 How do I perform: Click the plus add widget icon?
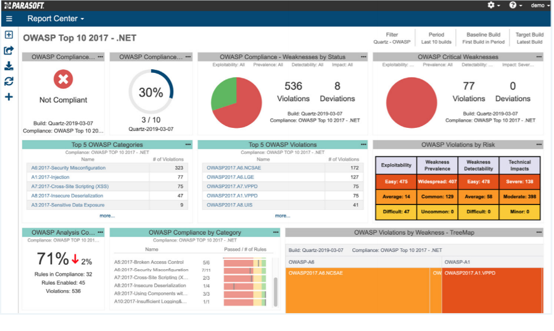pos(9,97)
